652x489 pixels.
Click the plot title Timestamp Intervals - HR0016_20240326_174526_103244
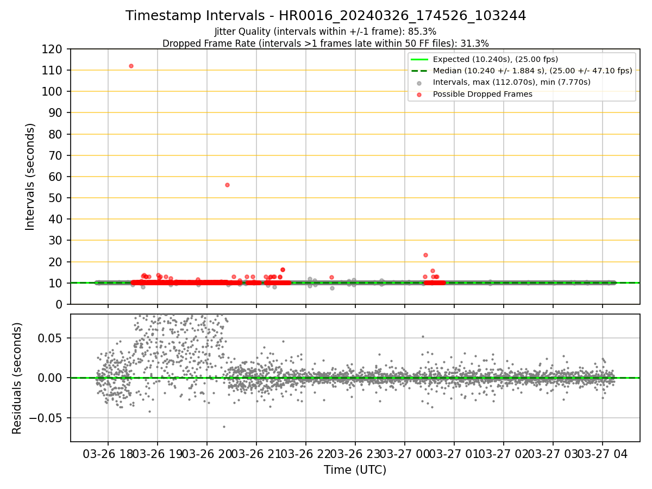tap(326, 16)
